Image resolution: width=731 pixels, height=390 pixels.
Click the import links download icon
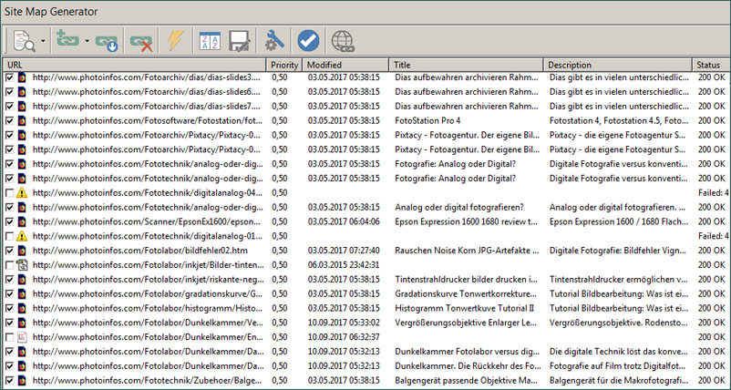(x=106, y=41)
